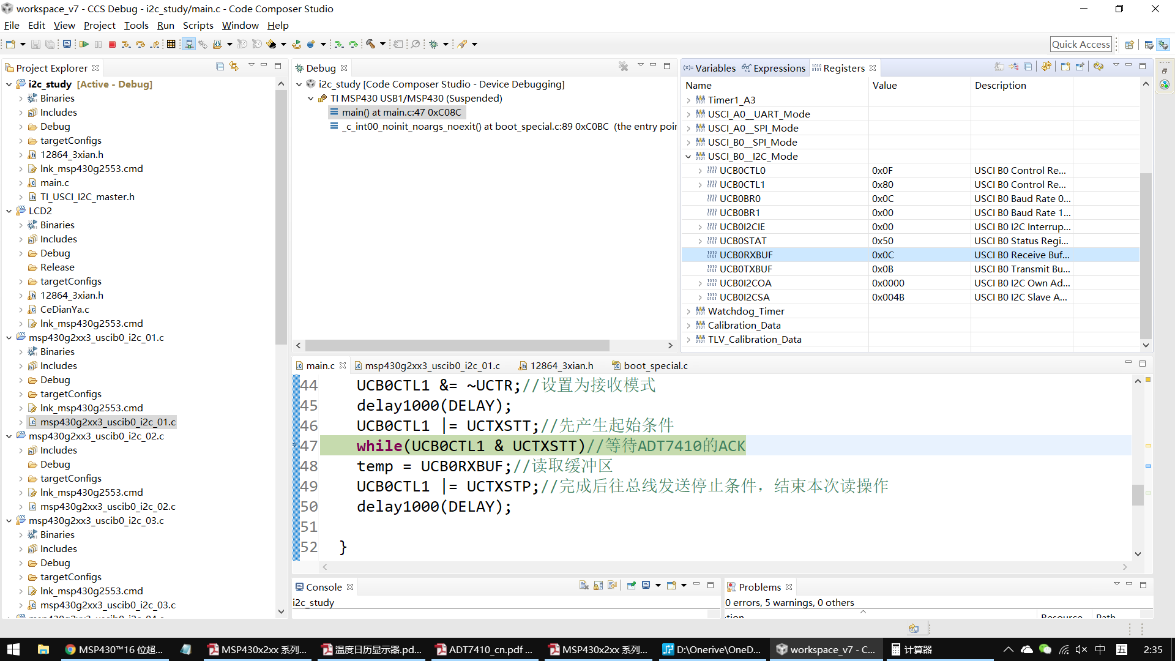Image resolution: width=1175 pixels, height=661 pixels.
Task: Expand the Watchdog_Timer register group
Action: tap(688, 312)
